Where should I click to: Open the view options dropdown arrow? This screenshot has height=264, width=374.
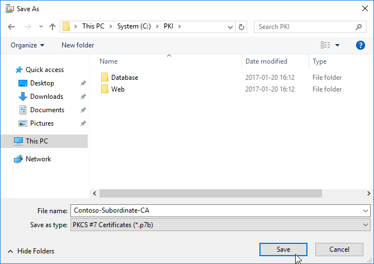tap(337, 45)
